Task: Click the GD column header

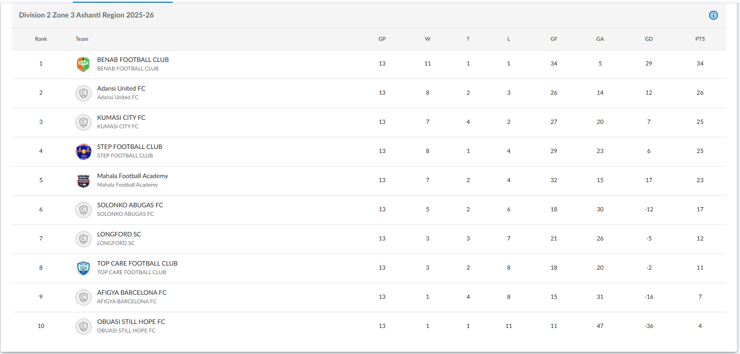Action: point(649,39)
